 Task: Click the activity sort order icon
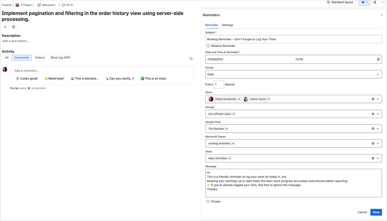tap(191, 59)
